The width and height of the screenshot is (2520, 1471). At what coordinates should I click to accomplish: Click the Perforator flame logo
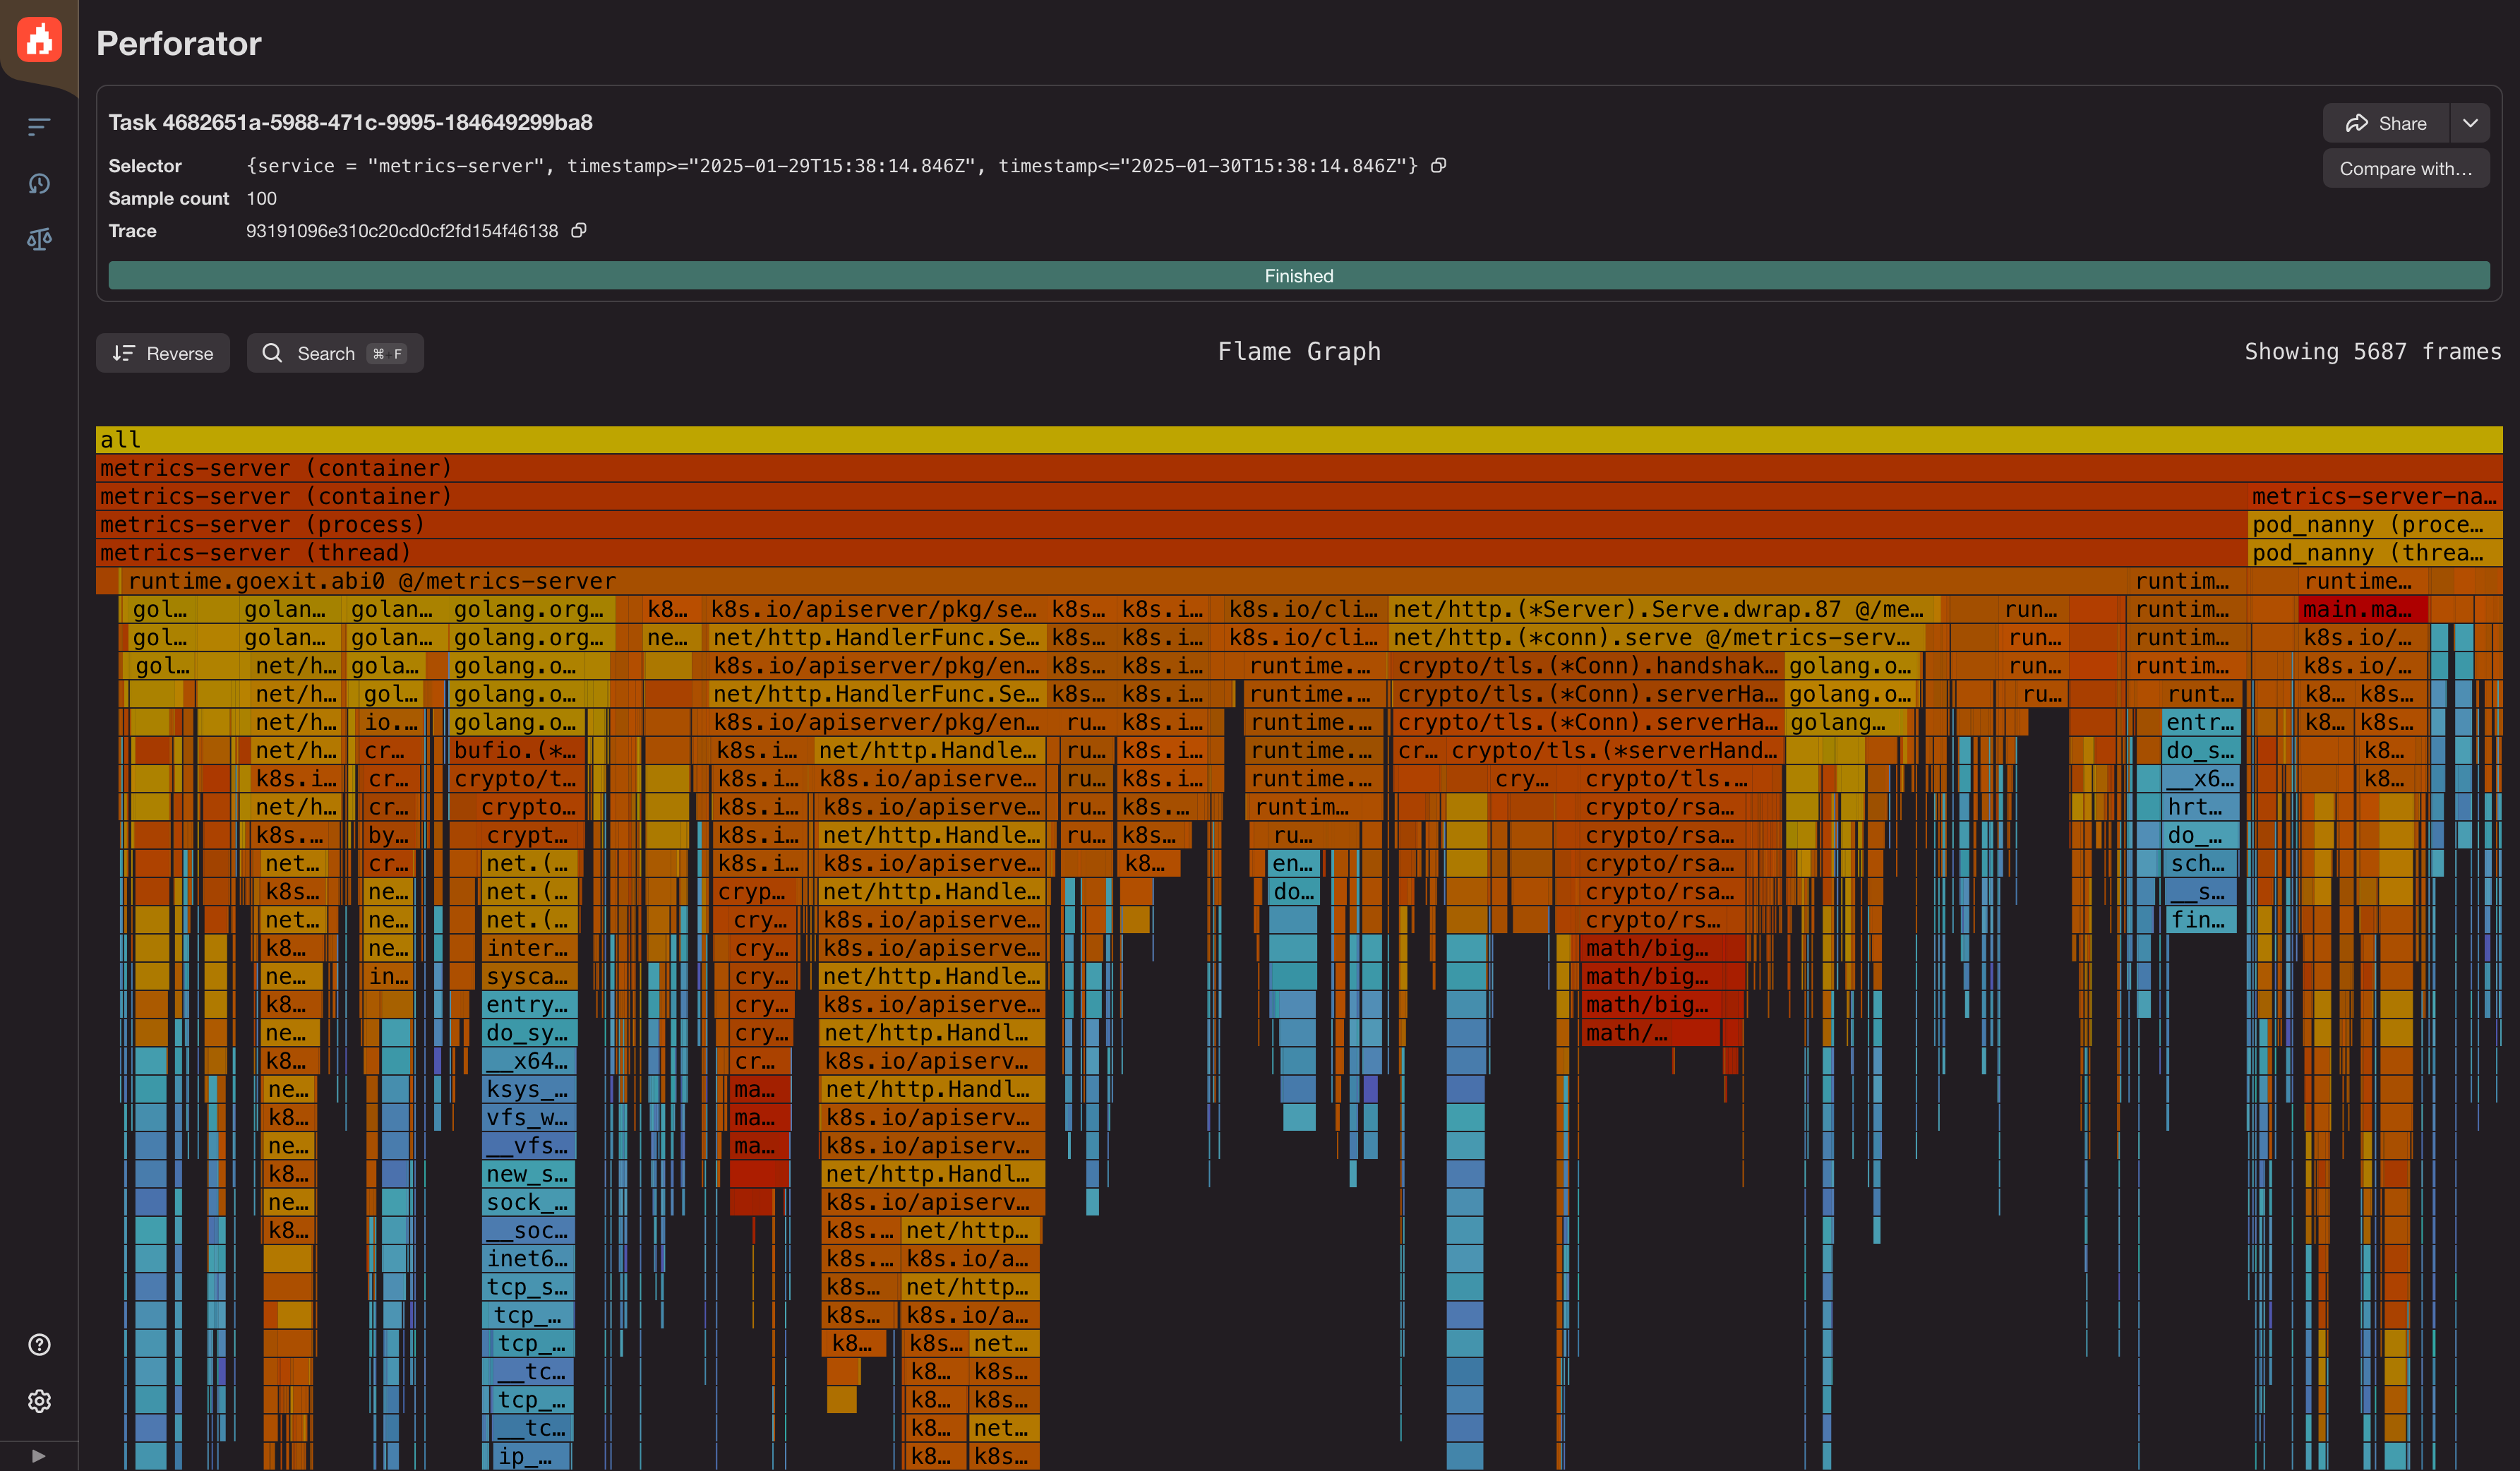click(x=39, y=40)
